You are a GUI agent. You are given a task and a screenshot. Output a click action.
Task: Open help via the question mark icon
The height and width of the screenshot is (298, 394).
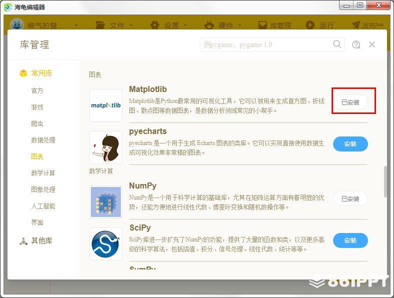356,44
